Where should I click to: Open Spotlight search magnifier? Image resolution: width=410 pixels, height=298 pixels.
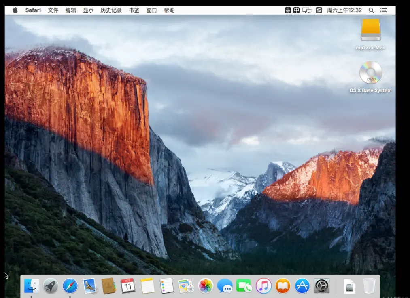coord(371,10)
